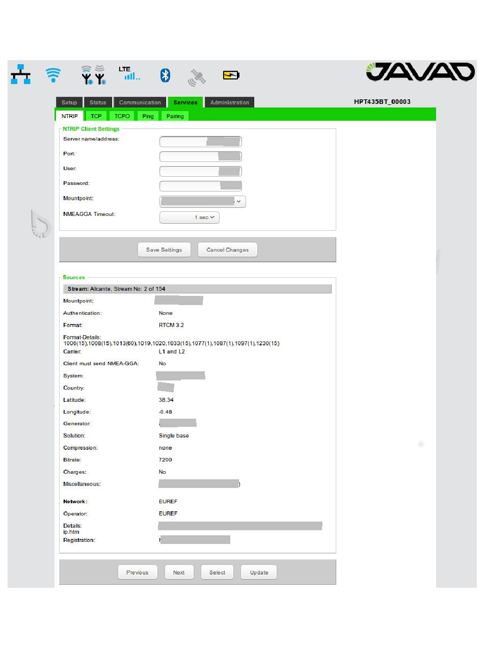Click the Server name/address field
This screenshot has height=654, width=484.
point(201,142)
